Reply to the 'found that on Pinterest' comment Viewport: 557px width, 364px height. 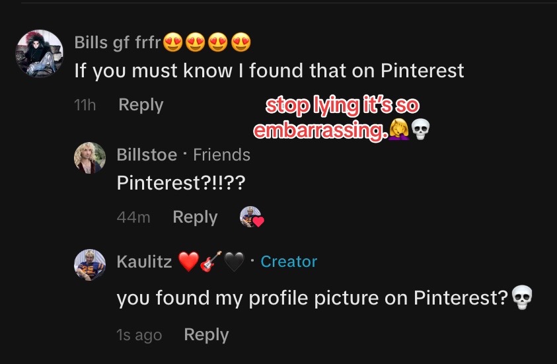click(141, 105)
